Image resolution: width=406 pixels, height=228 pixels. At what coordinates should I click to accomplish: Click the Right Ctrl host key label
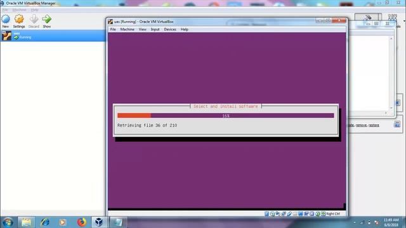click(x=333, y=214)
